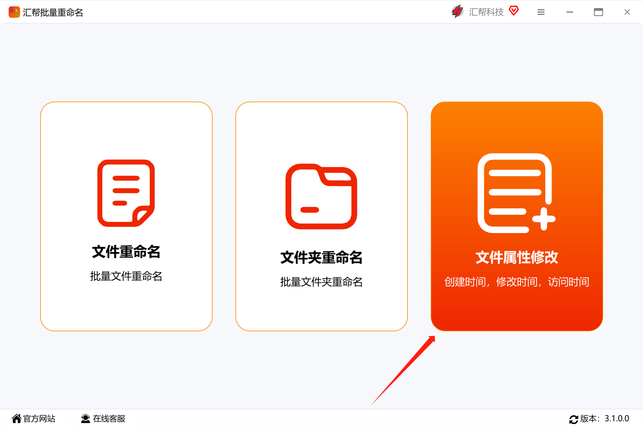This screenshot has width=643, height=428.
Task: Select the 文件重命名 card title
Action: click(126, 252)
